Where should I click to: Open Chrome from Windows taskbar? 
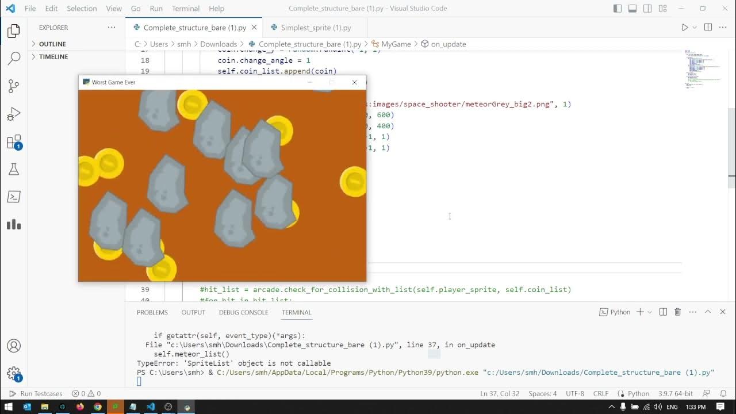pos(98,407)
